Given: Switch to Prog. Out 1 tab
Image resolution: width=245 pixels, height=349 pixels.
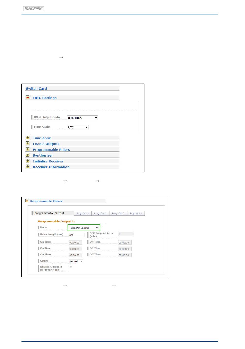Looking at the screenshot, I should pos(83,213).
